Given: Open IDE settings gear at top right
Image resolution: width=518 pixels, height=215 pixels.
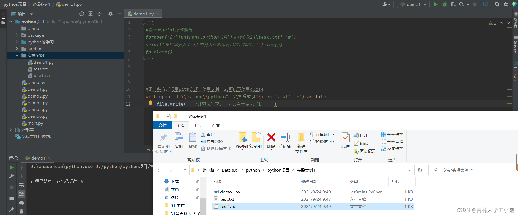Looking at the screenshot, I should pyautogui.click(x=506, y=4).
